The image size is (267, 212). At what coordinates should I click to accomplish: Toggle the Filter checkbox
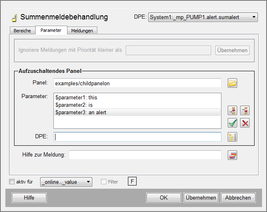pyautogui.click(x=103, y=181)
